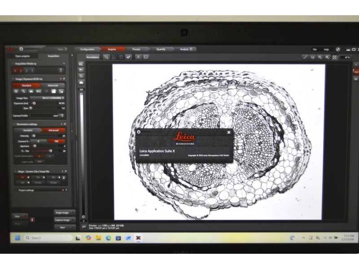Screen dimensions: 359x269
Task: Select the annotation selection arrow tool
Action: (106, 57)
